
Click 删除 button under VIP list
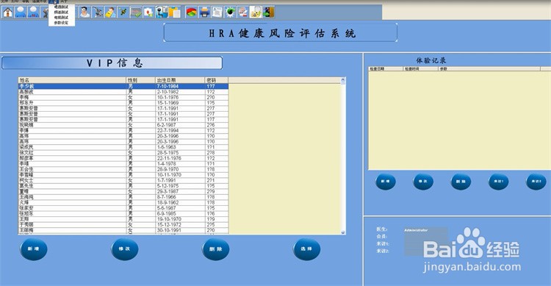215,249
